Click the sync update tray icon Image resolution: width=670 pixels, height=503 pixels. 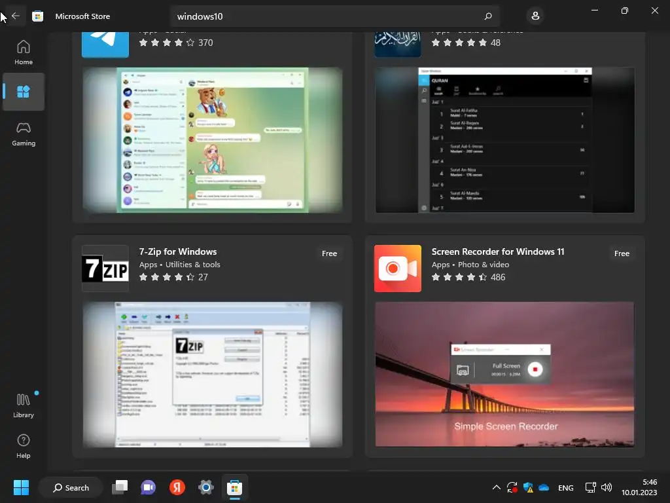(512, 487)
